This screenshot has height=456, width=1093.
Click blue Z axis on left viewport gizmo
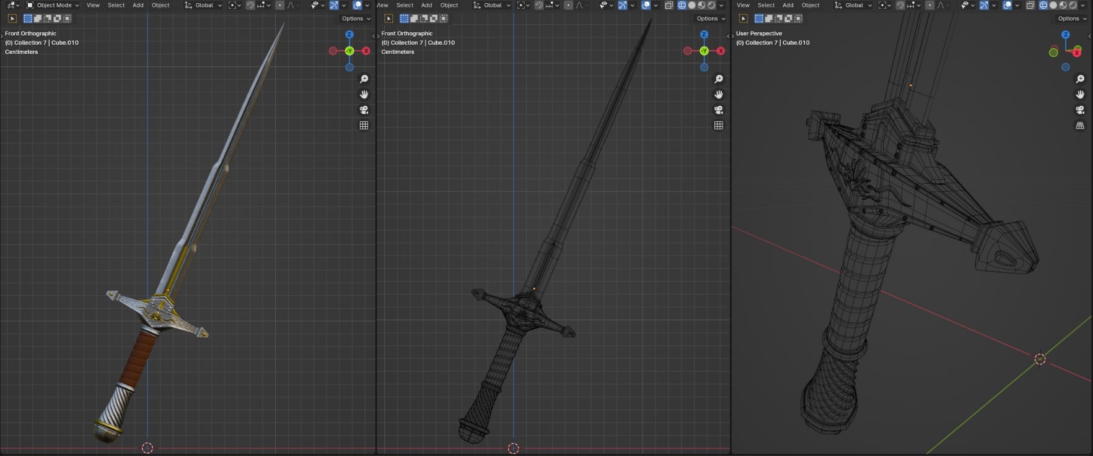[349, 35]
